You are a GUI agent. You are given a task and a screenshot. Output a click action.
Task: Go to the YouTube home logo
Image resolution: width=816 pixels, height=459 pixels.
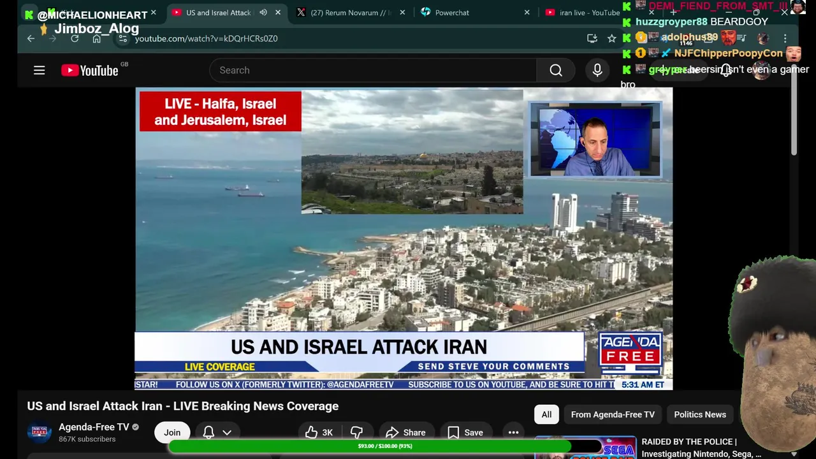90,70
